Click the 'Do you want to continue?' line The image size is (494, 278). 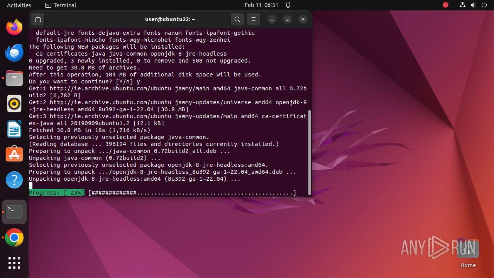click(85, 81)
